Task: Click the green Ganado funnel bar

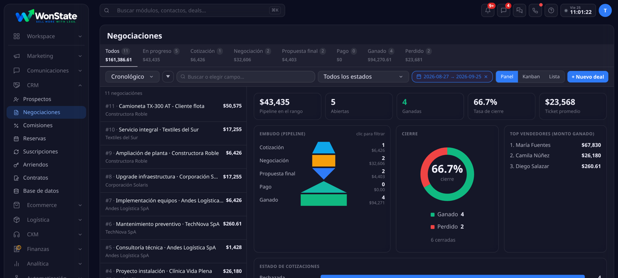Action: (323, 200)
